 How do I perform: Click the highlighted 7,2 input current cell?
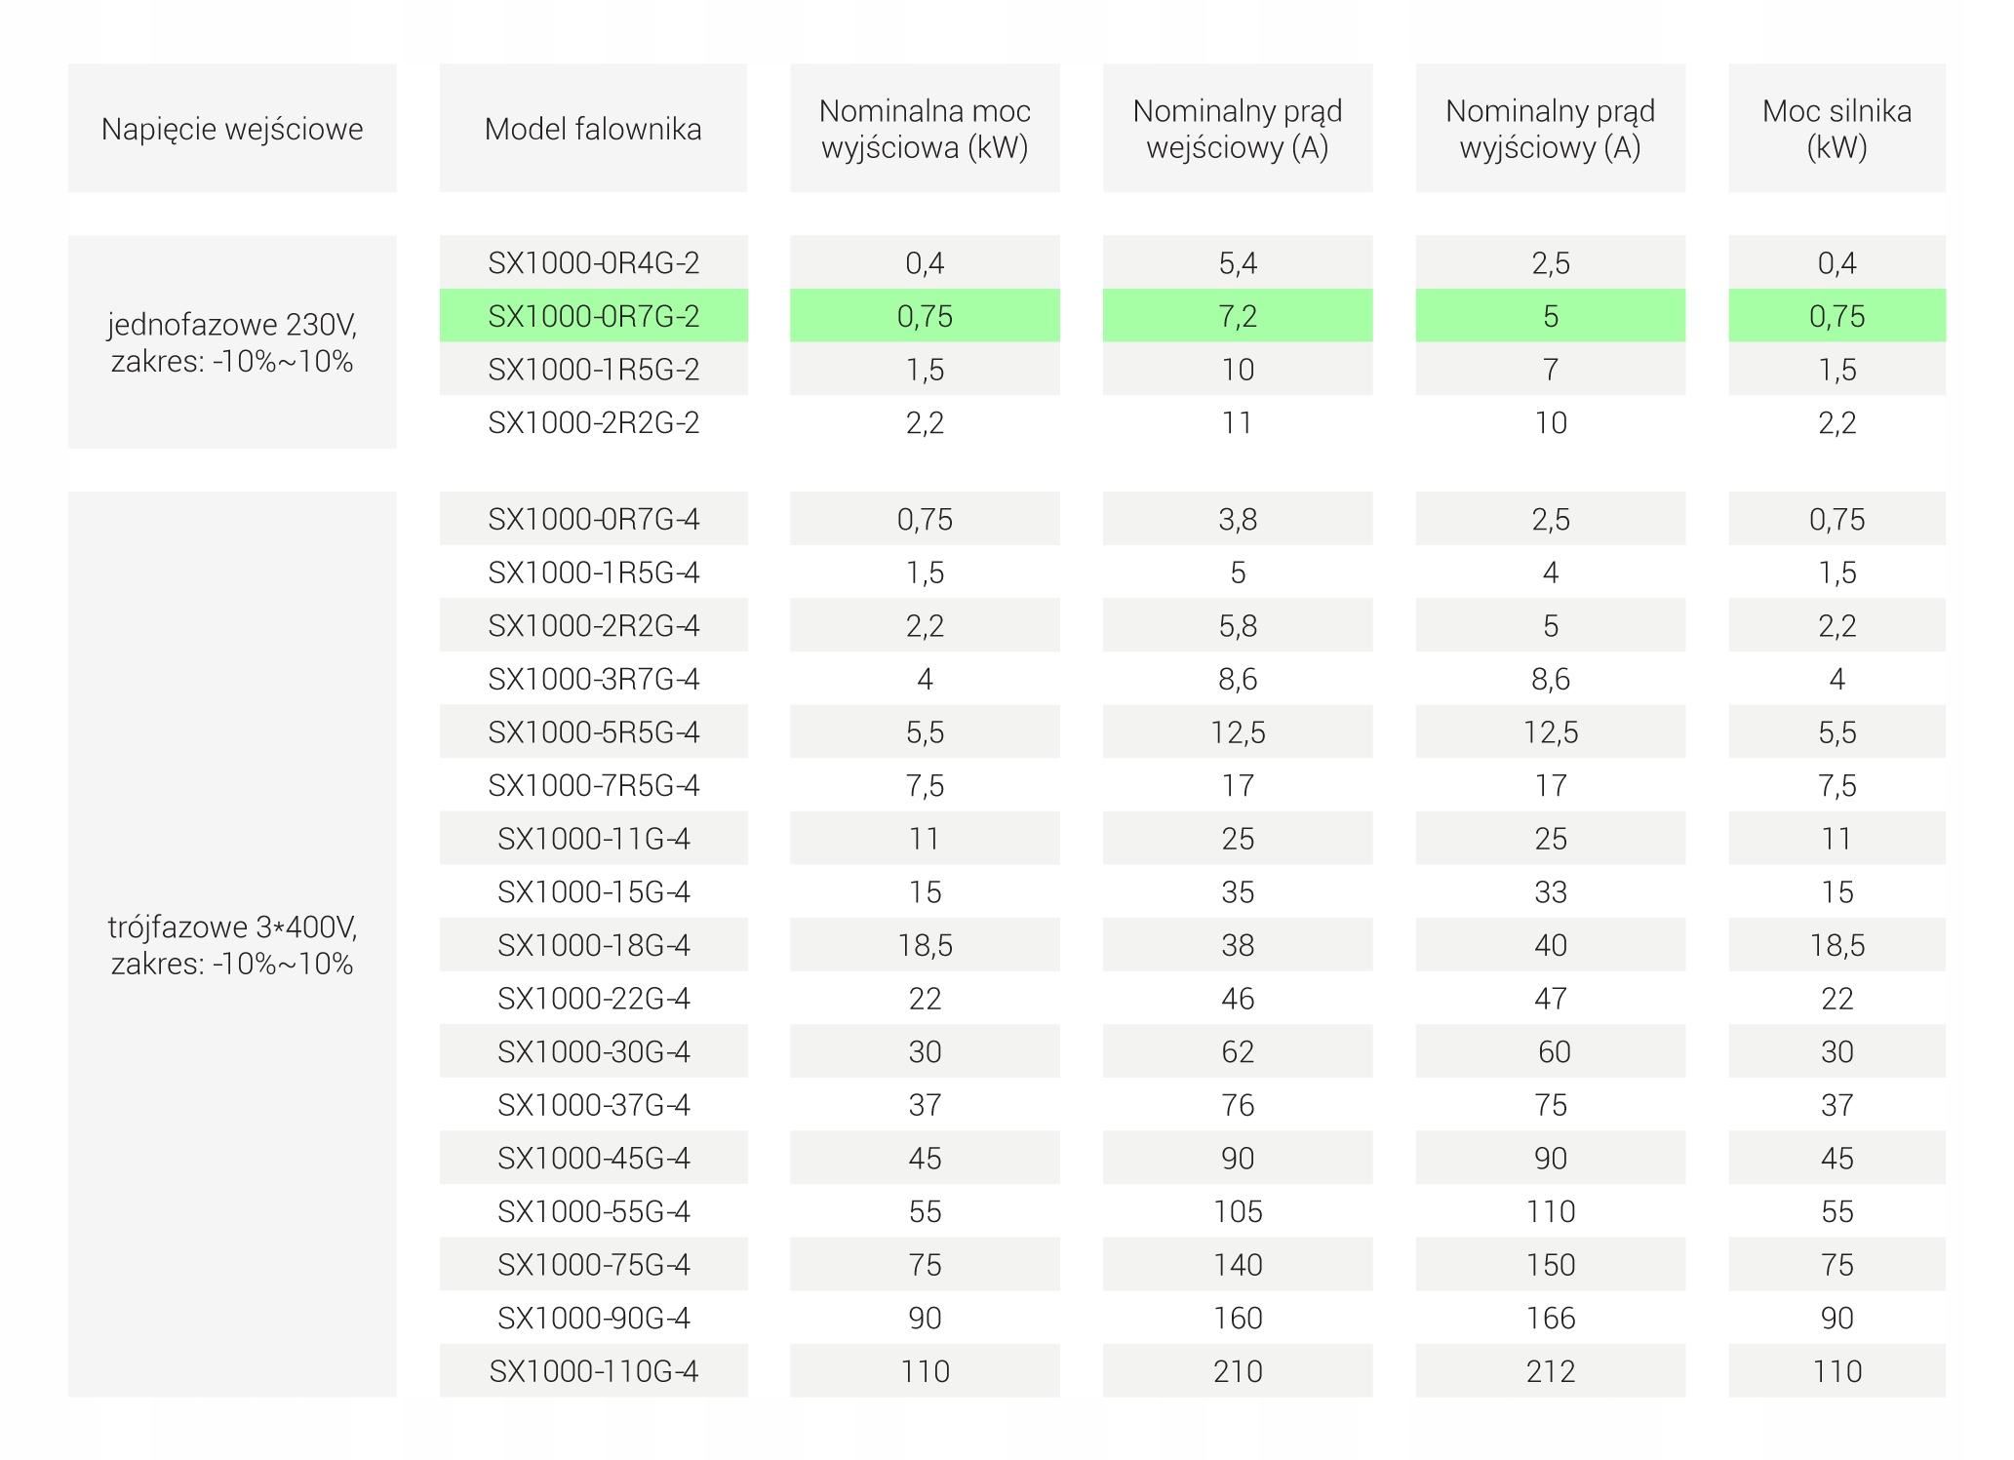pos(1238,316)
